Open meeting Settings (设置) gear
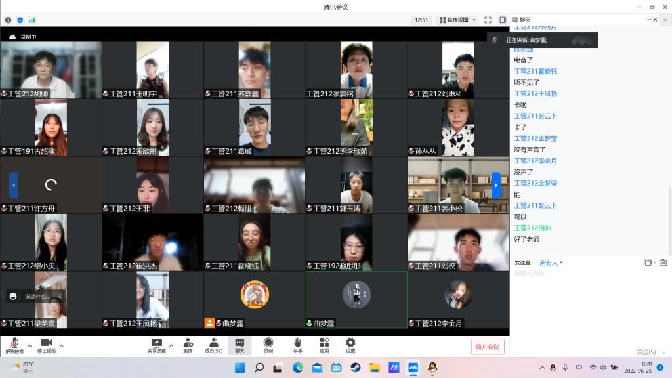The width and height of the screenshot is (672, 378). click(x=350, y=345)
